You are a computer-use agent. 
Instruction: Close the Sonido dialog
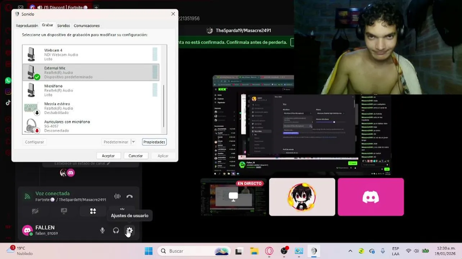coord(173,14)
